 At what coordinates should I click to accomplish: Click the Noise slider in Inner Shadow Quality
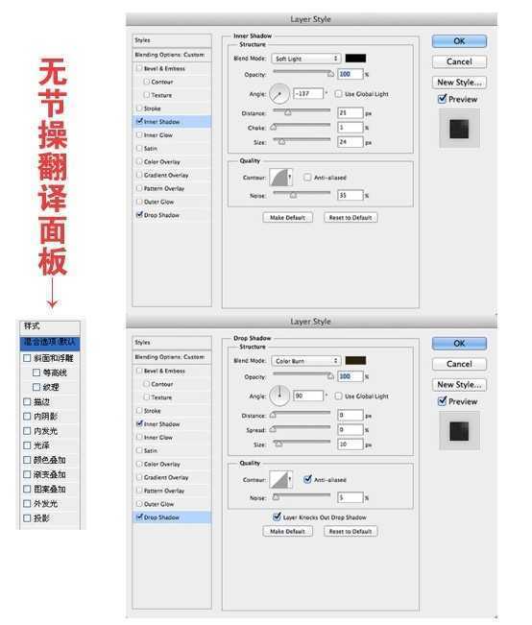click(x=302, y=195)
